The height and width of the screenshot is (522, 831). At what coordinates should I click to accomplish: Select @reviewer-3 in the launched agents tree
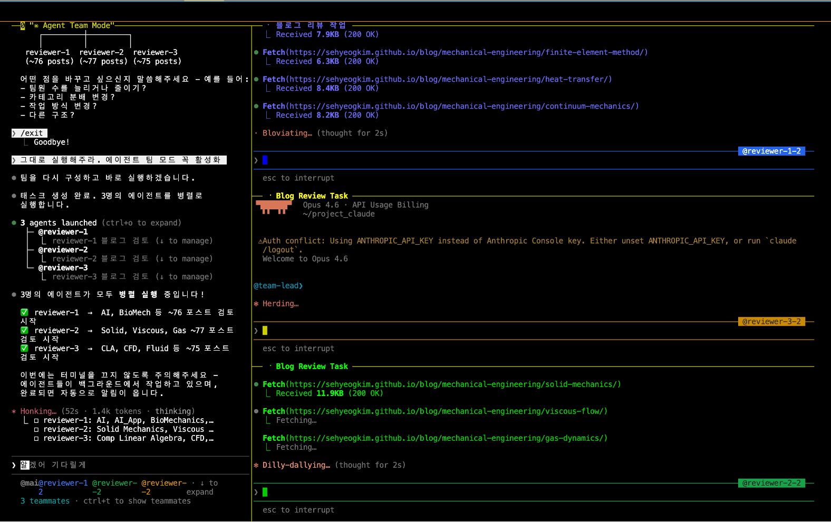pos(63,268)
